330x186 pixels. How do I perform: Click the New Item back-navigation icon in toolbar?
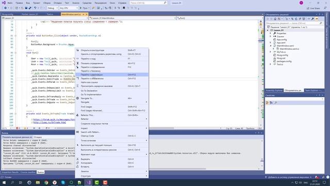click(x=6, y=8)
